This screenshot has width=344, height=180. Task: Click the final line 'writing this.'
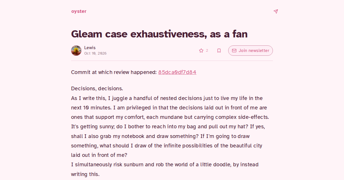click(x=85, y=174)
